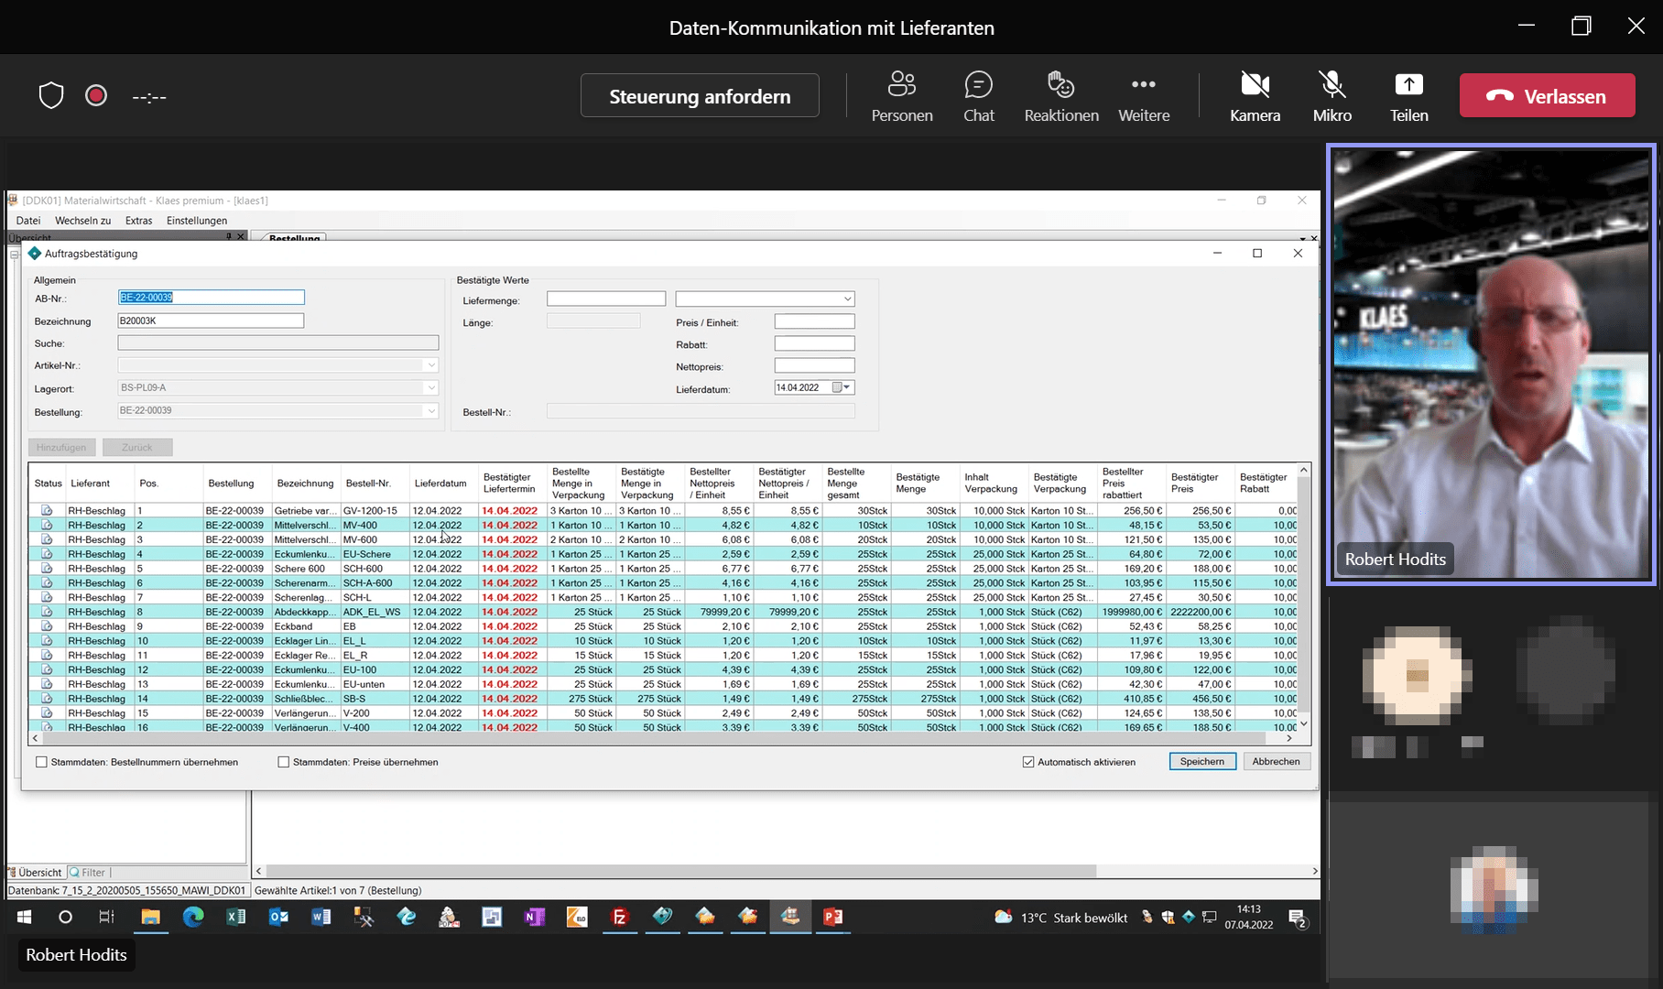Open the notification center icon
The image size is (1663, 989).
pyautogui.click(x=1298, y=917)
